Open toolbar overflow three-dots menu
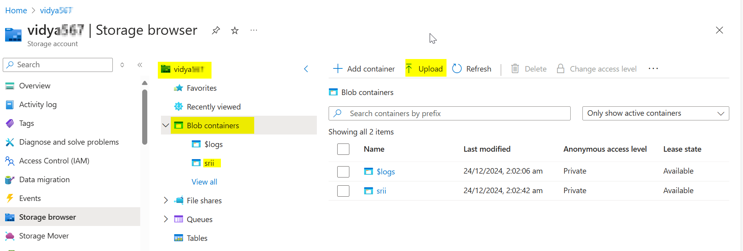 coord(653,69)
